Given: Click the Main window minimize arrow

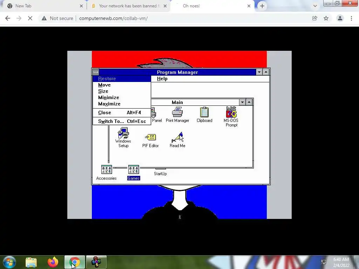Looking at the screenshot, I should click(242, 102).
